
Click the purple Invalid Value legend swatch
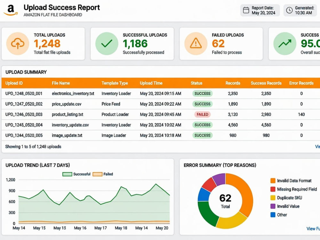click(273, 206)
